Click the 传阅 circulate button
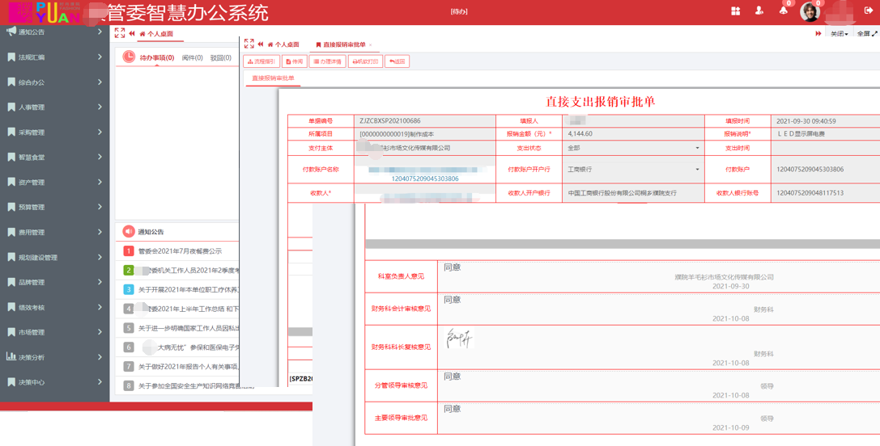 [294, 61]
